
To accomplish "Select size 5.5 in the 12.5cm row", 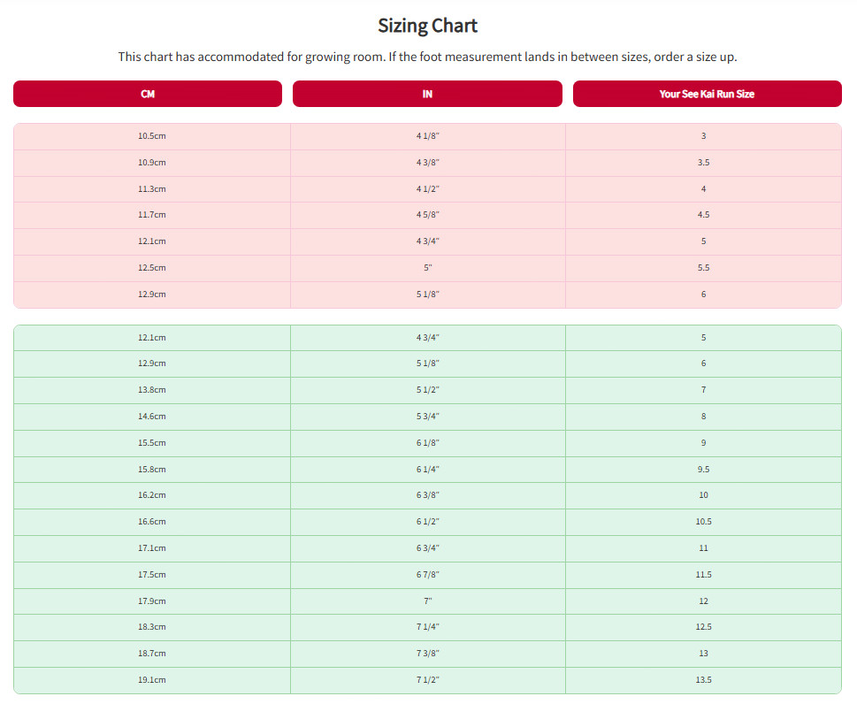I will click(x=703, y=268).
